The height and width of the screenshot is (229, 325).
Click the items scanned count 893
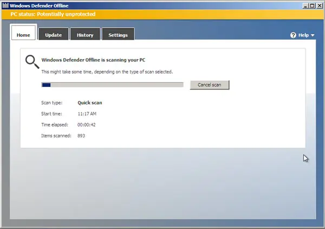tap(81, 136)
